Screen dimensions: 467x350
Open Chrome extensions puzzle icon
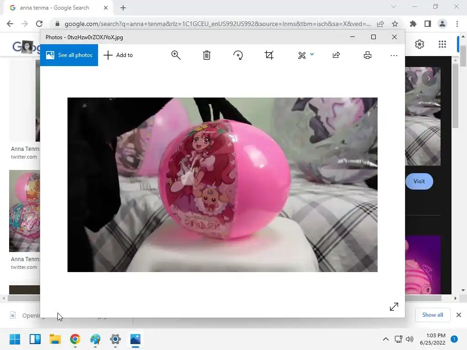pyautogui.click(x=413, y=24)
